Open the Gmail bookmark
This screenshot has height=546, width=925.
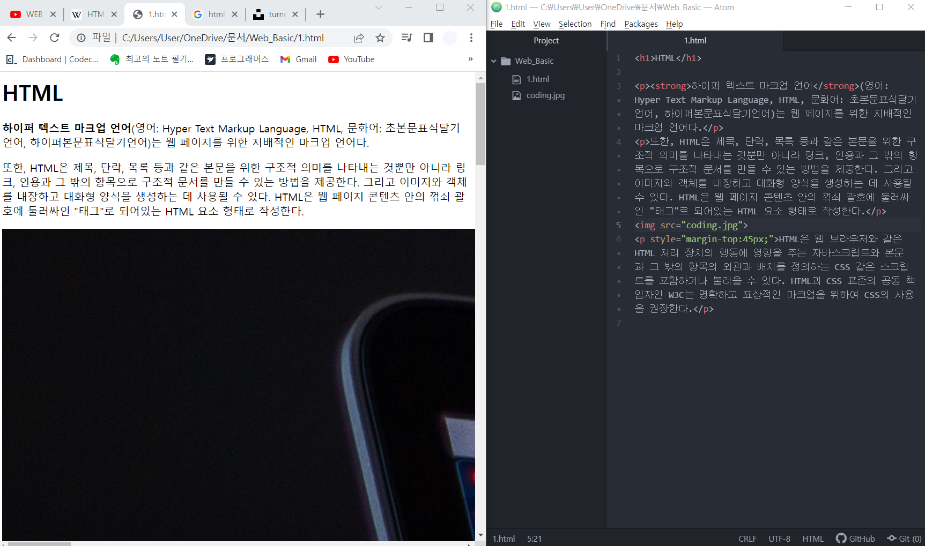click(x=298, y=59)
